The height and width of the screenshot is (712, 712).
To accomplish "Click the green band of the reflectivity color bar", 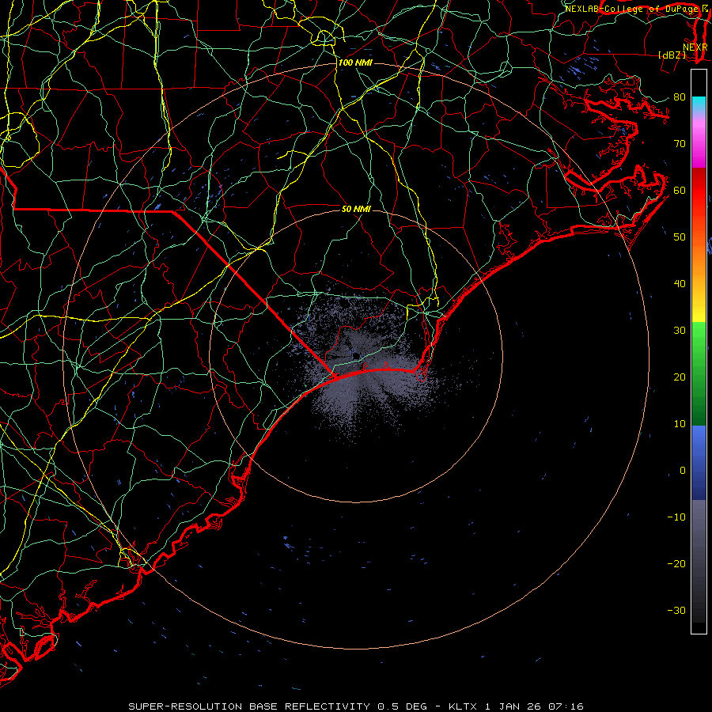I will pyautogui.click(x=699, y=373).
